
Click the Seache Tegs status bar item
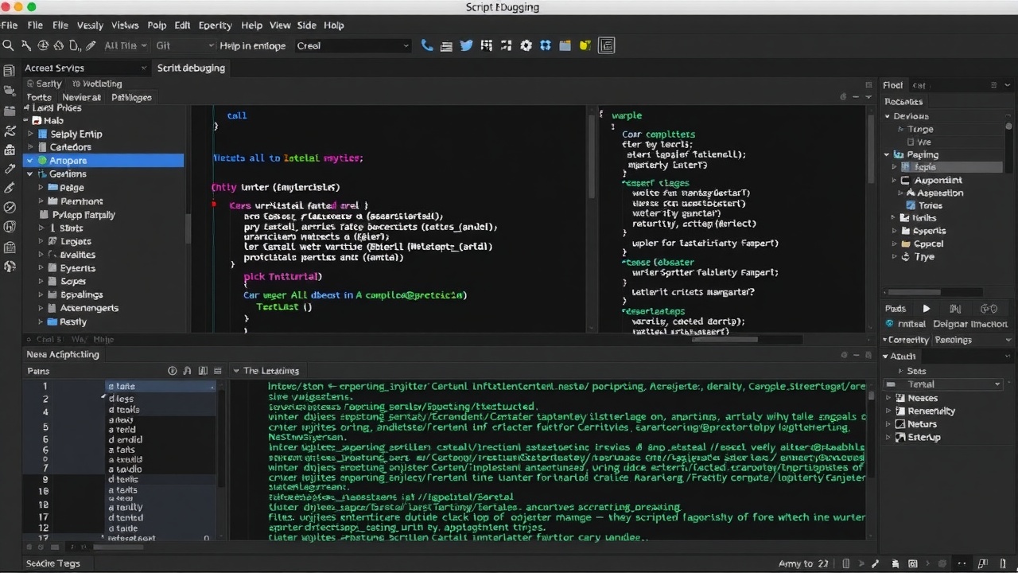[x=53, y=563]
